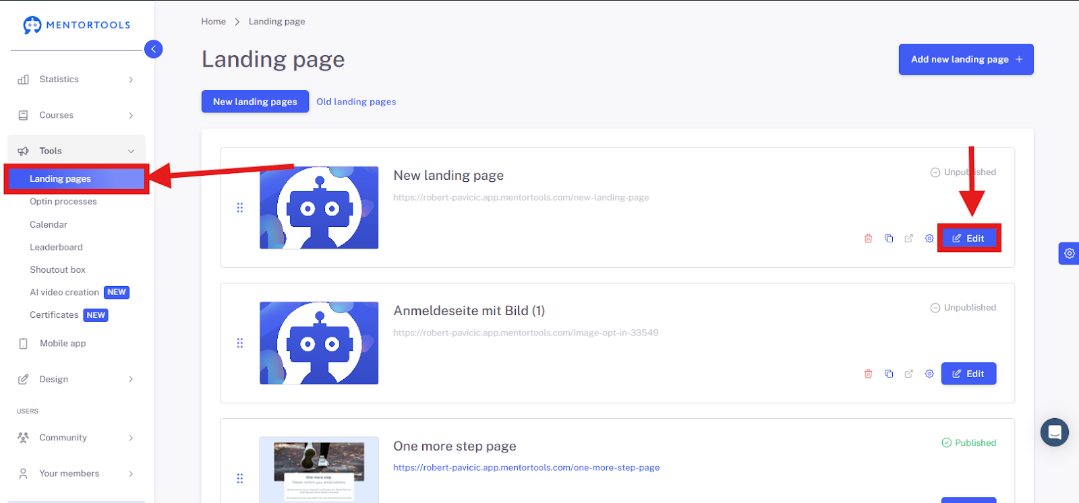The image size is (1079, 503).
Task: Open New landing page in external tab
Action: (x=909, y=238)
